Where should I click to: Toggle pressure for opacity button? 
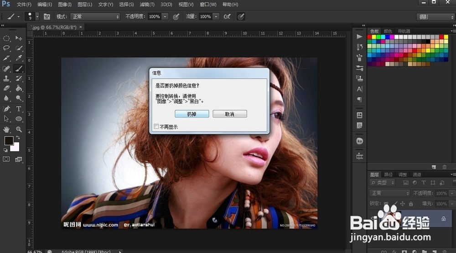coord(176,16)
